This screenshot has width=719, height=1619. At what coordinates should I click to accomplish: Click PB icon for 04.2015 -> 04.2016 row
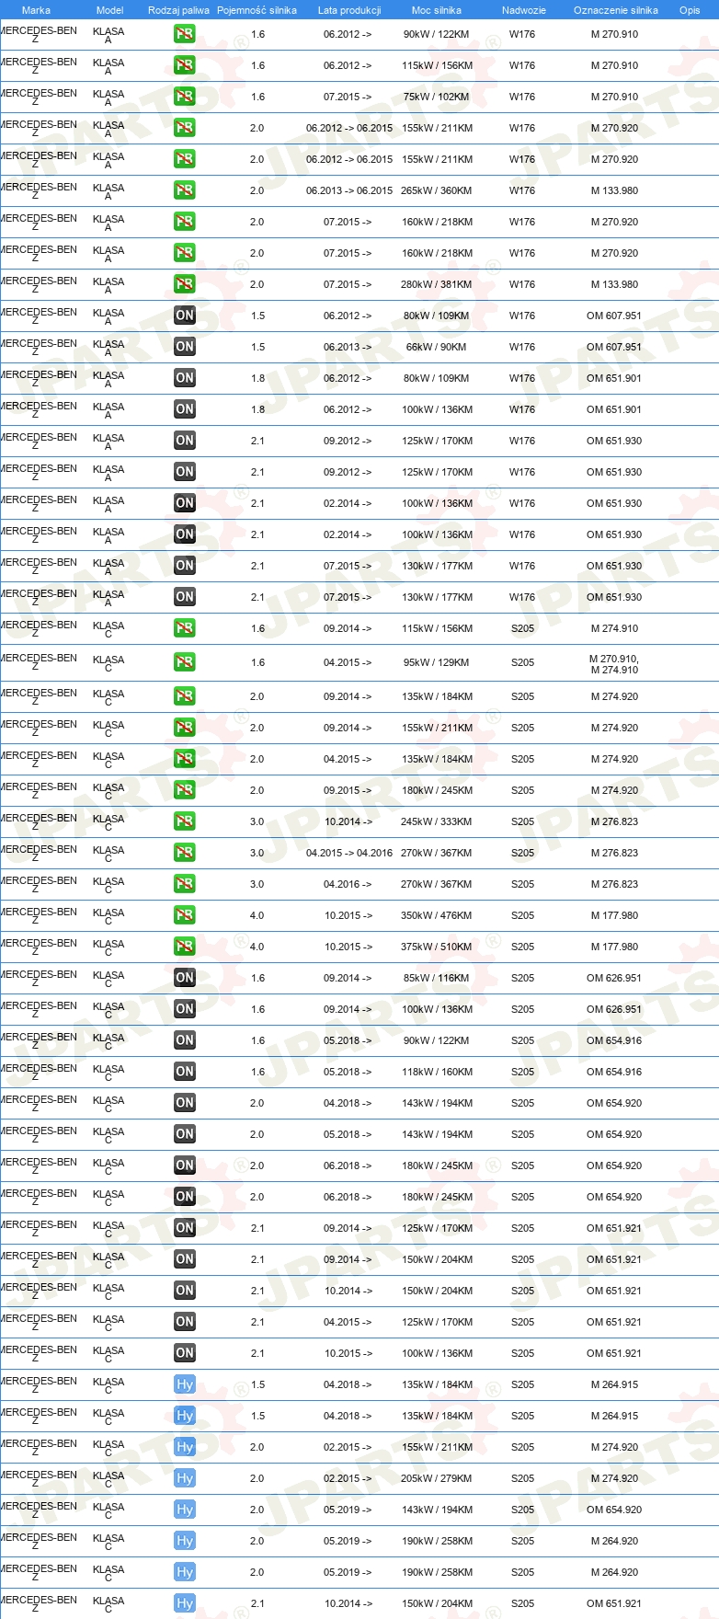coord(185,853)
